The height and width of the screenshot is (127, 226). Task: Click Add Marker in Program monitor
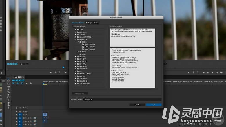[189, 72]
